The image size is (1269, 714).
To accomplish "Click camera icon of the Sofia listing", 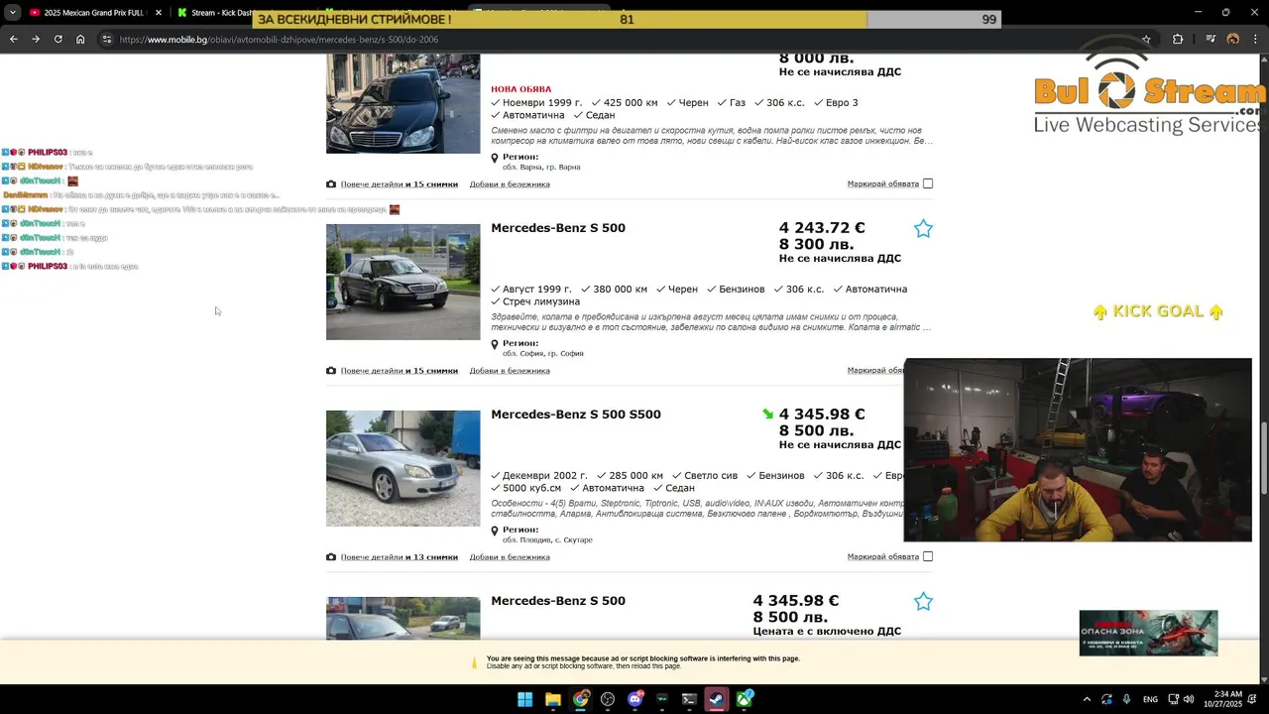I will tap(331, 371).
